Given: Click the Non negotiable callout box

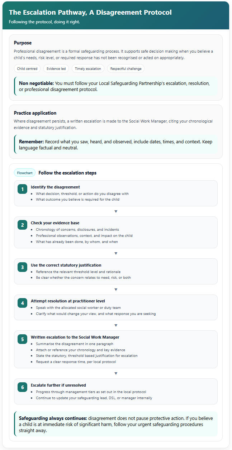Looking at the screenshot, I should click(x=116, y=86).
